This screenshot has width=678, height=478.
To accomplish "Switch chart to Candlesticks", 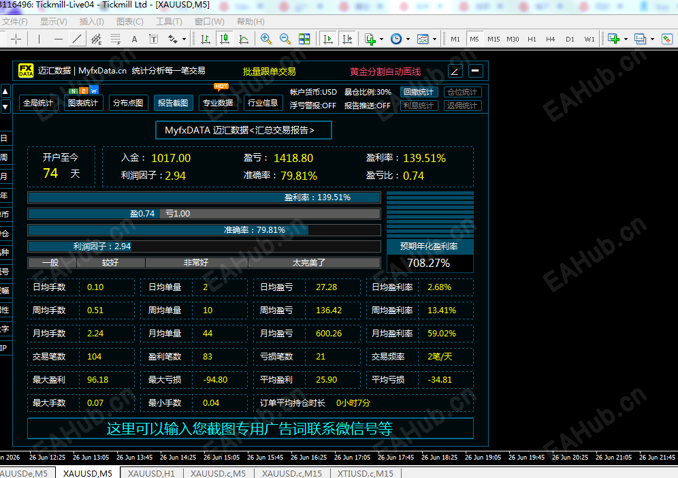I will click(225, 39).
